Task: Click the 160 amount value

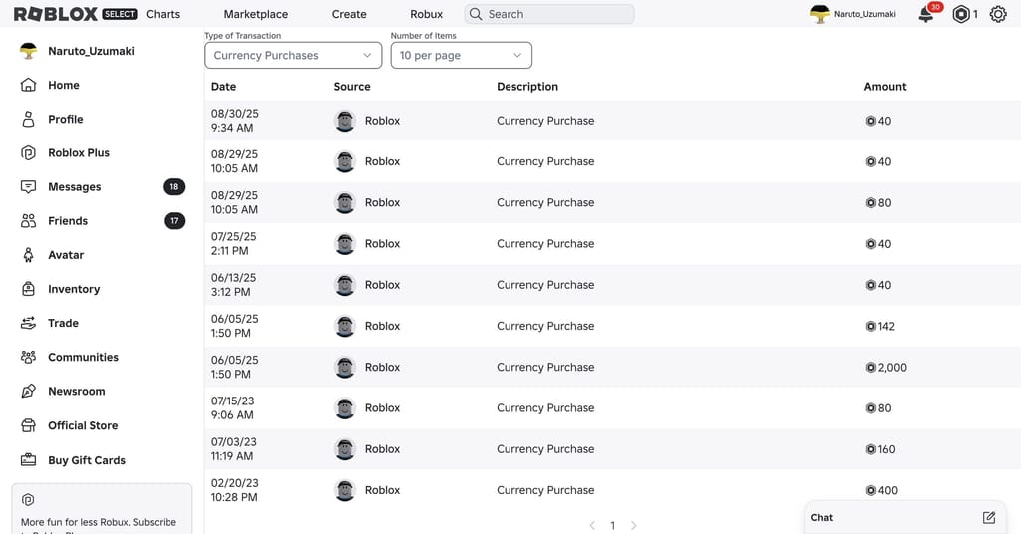Action: (886, 449)
